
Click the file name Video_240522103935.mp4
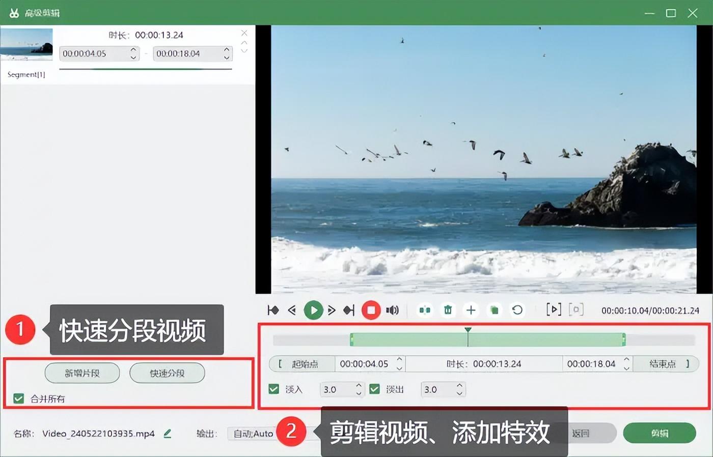98,434
